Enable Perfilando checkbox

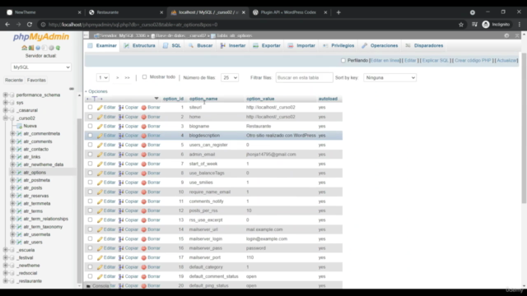coord(343,61)
